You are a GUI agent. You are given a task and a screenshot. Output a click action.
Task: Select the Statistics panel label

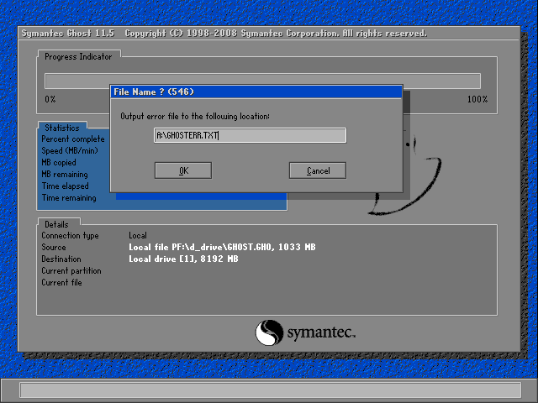(62, 128)
